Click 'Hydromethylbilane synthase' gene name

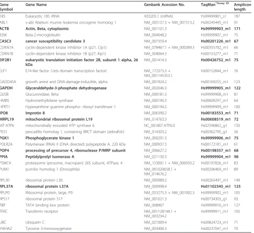coord(49,101)
